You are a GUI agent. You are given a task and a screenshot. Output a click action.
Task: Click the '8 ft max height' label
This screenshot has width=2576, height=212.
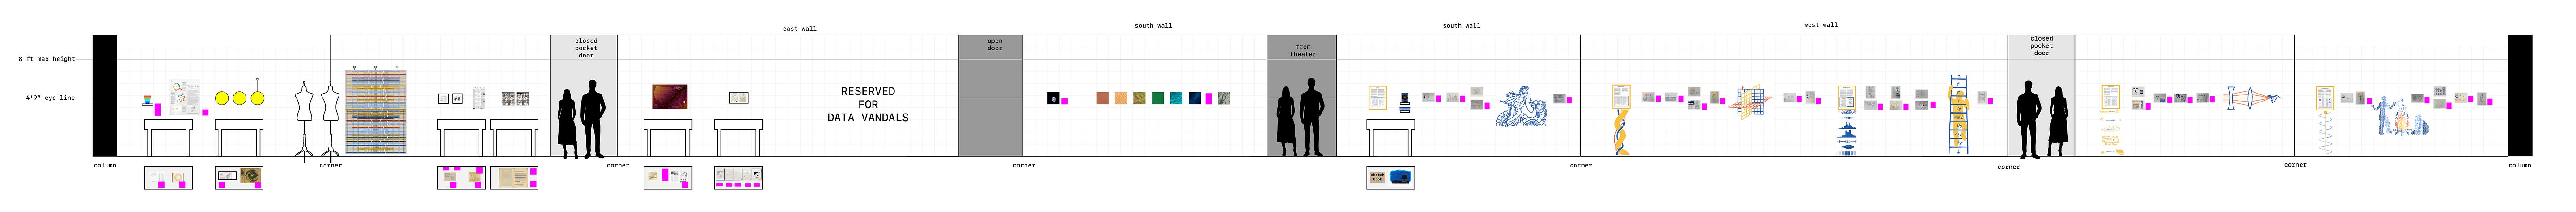point(47,59)
